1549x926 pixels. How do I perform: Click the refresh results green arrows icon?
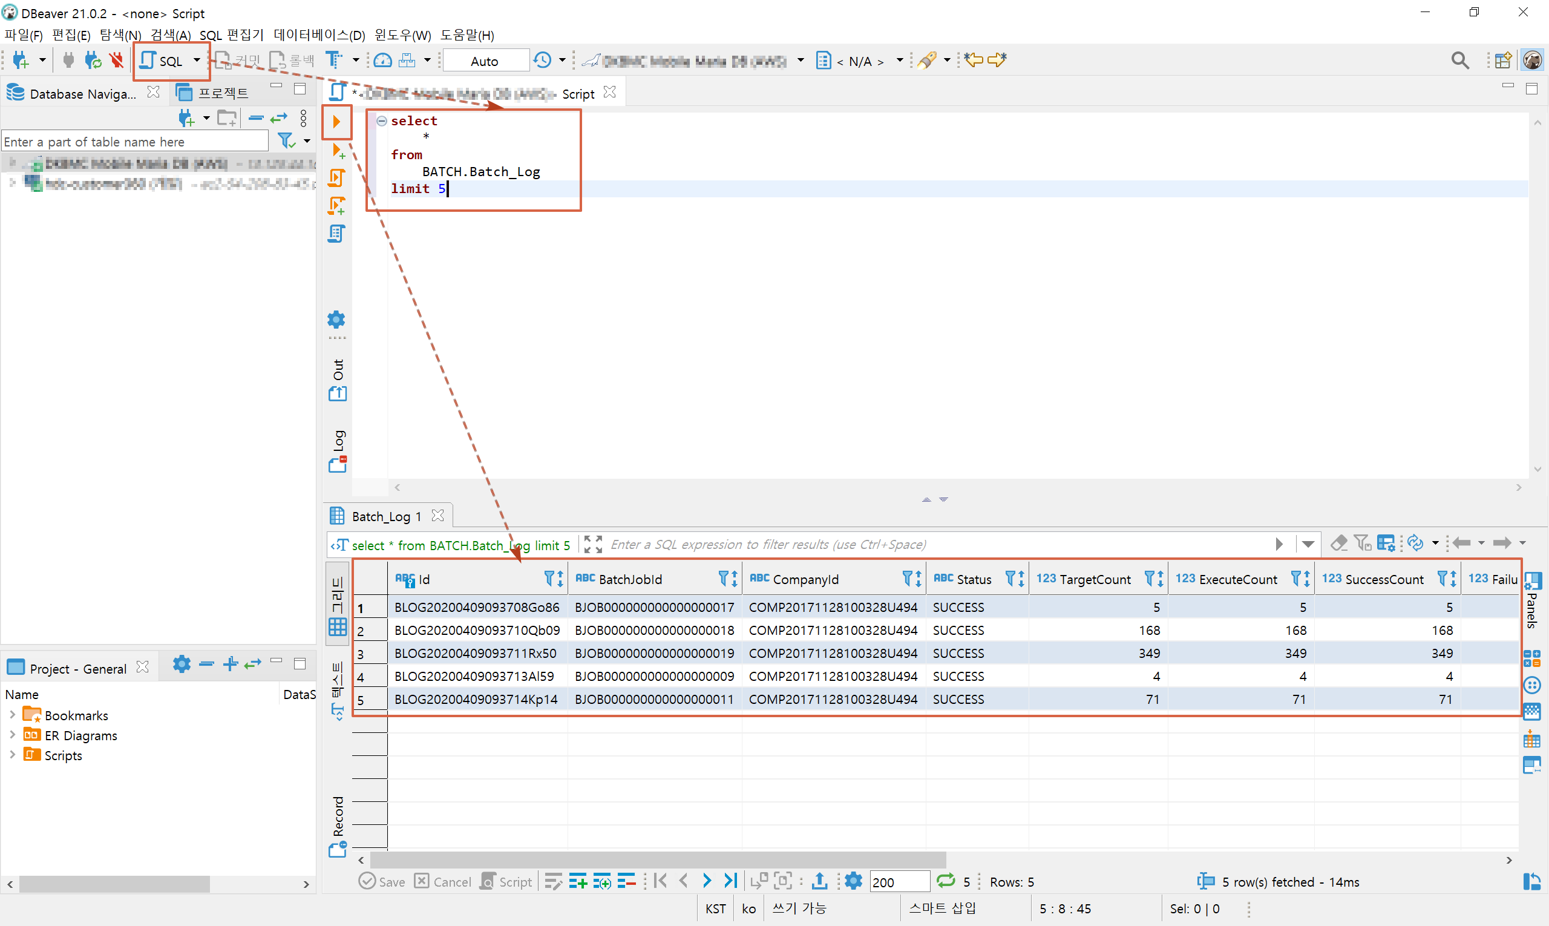click(x=946, y=881)
